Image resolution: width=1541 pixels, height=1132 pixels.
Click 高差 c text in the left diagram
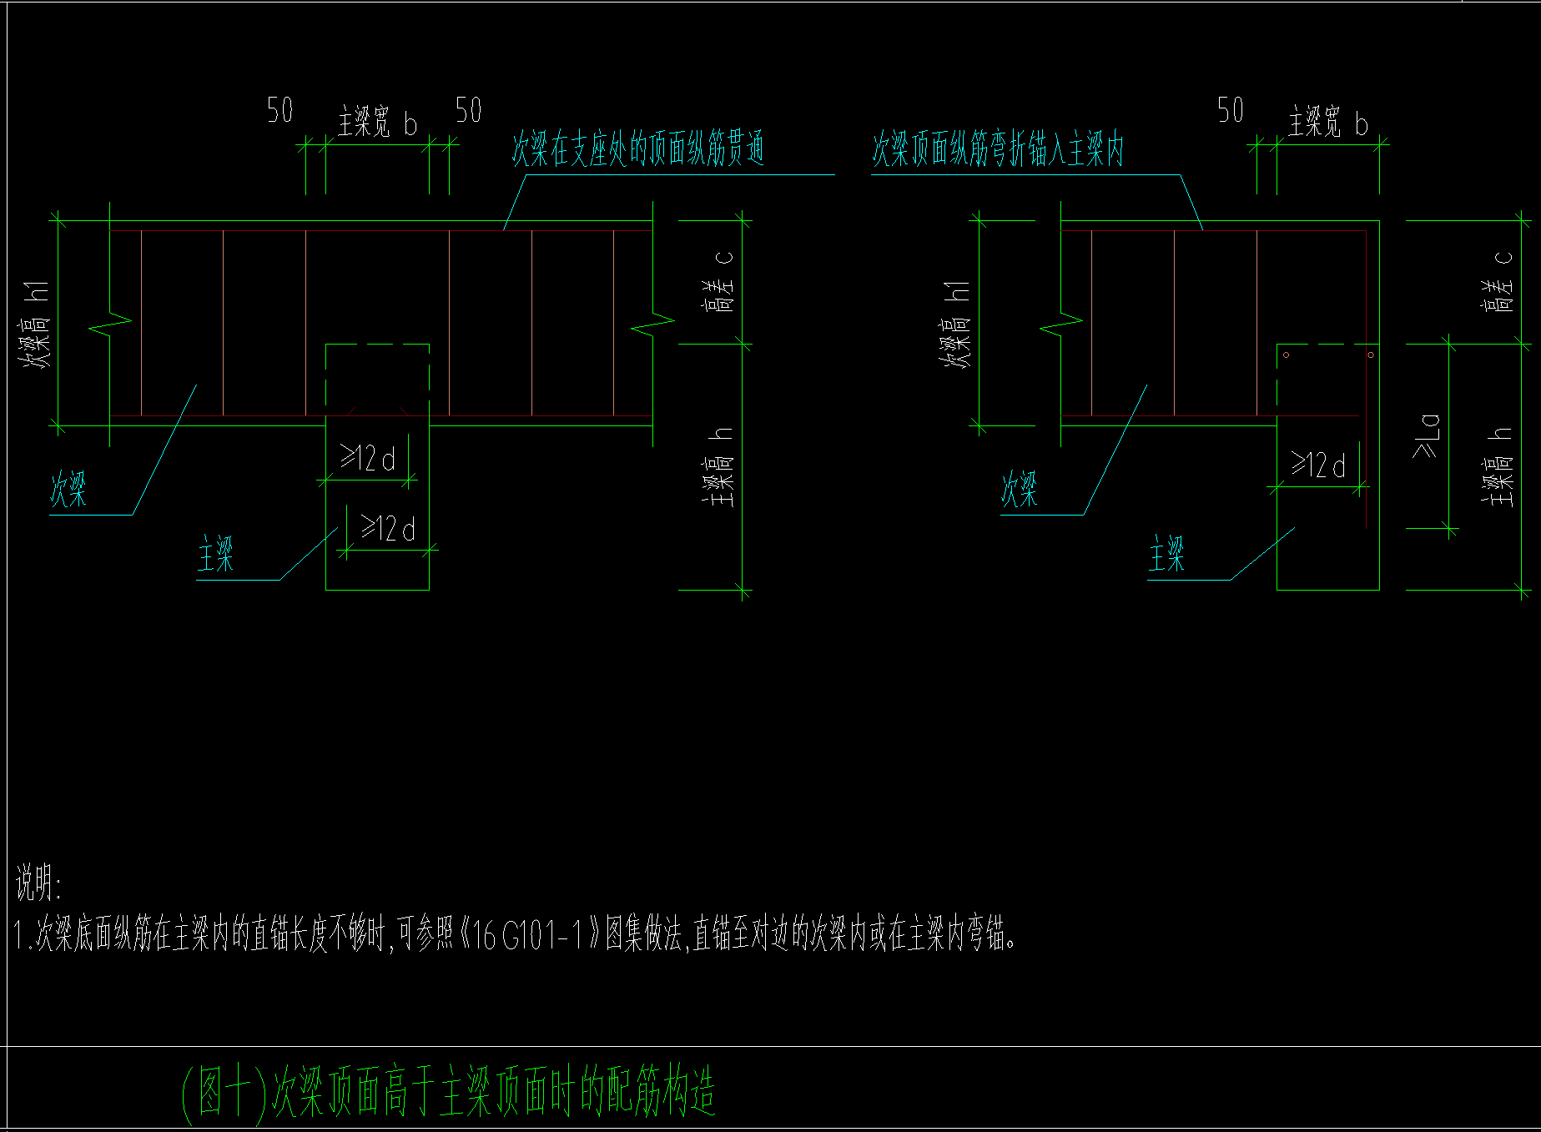pyautogui.click(x=719, y=282)
